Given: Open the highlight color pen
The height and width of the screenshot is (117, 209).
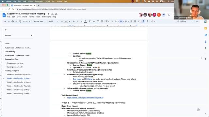Looking at the screenshot, I should [89, 21].
